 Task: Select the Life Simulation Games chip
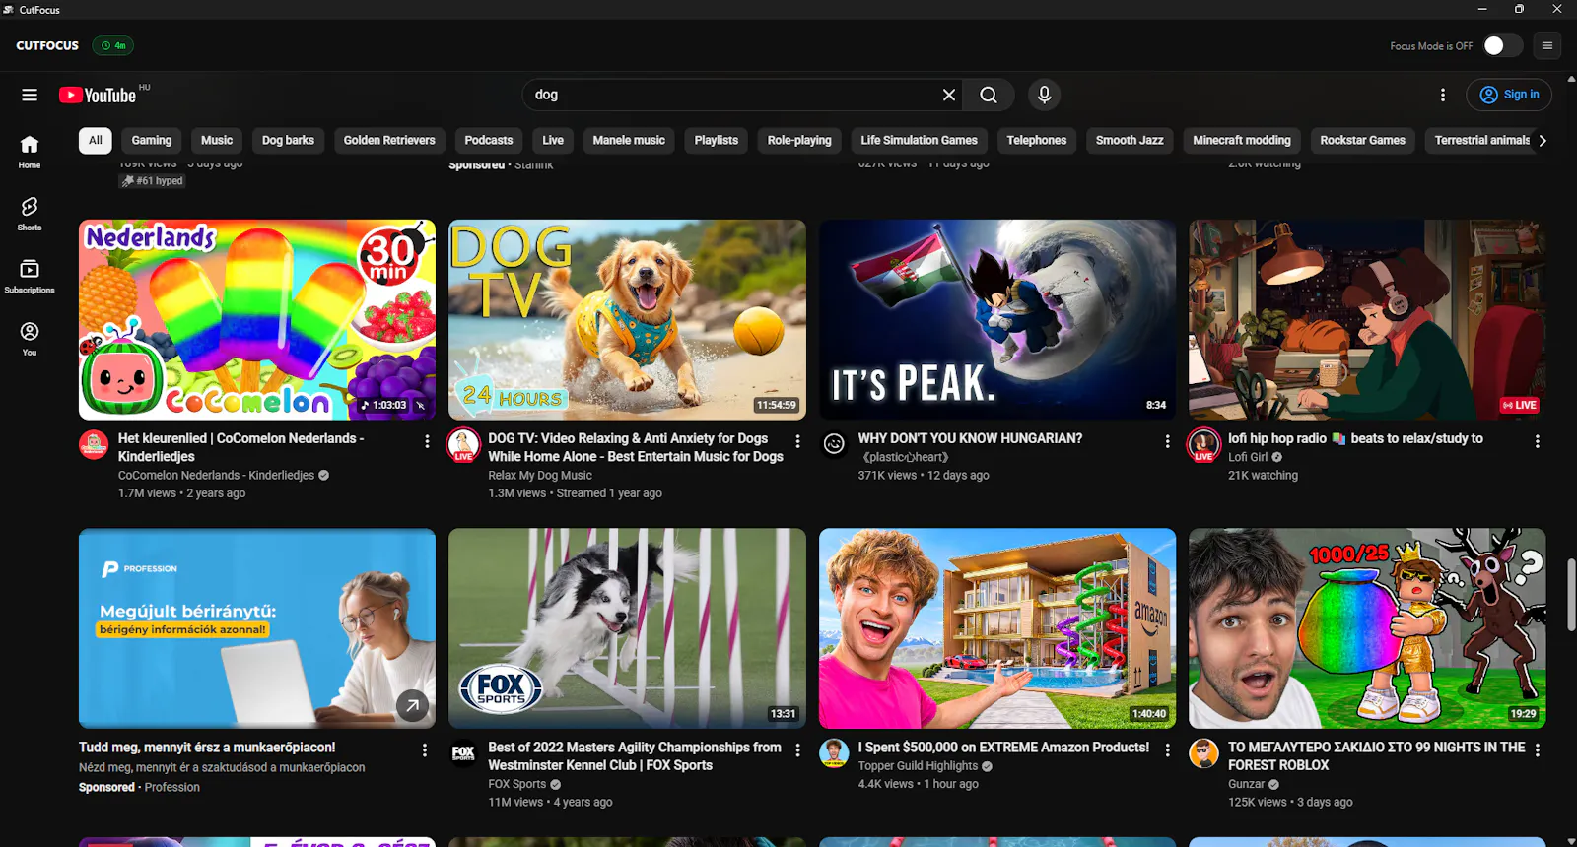click(x=920, y=141)
